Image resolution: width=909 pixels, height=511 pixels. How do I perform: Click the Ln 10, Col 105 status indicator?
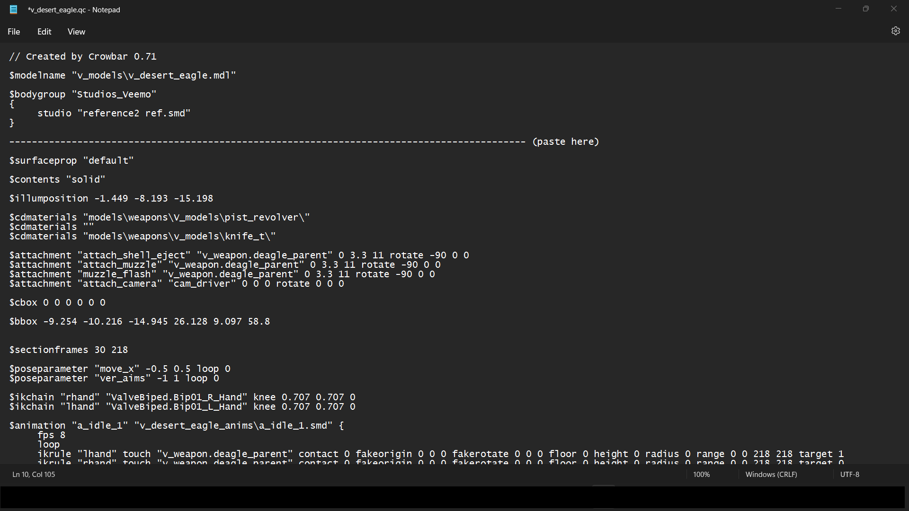point(34,474)
